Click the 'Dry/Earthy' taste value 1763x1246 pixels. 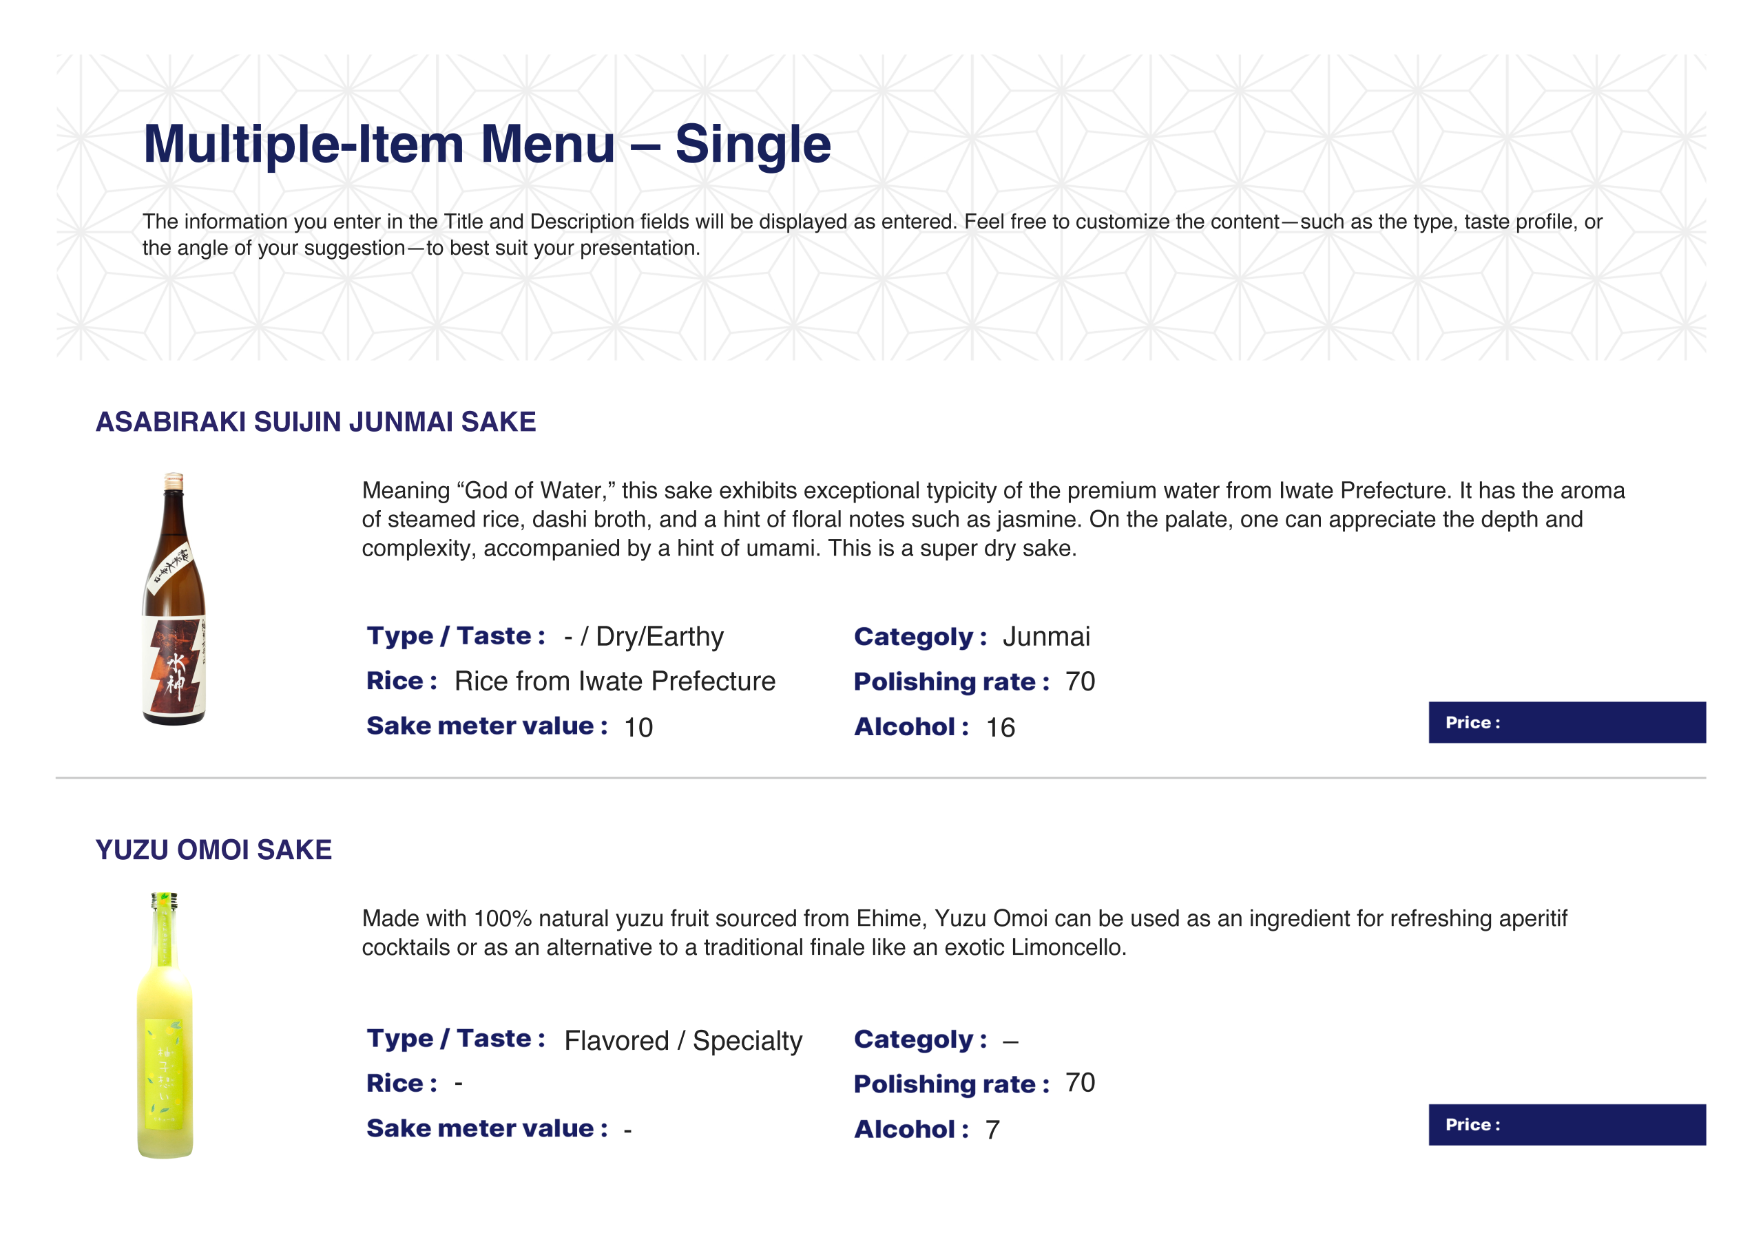pyautogui.click(x=659, y=637)
